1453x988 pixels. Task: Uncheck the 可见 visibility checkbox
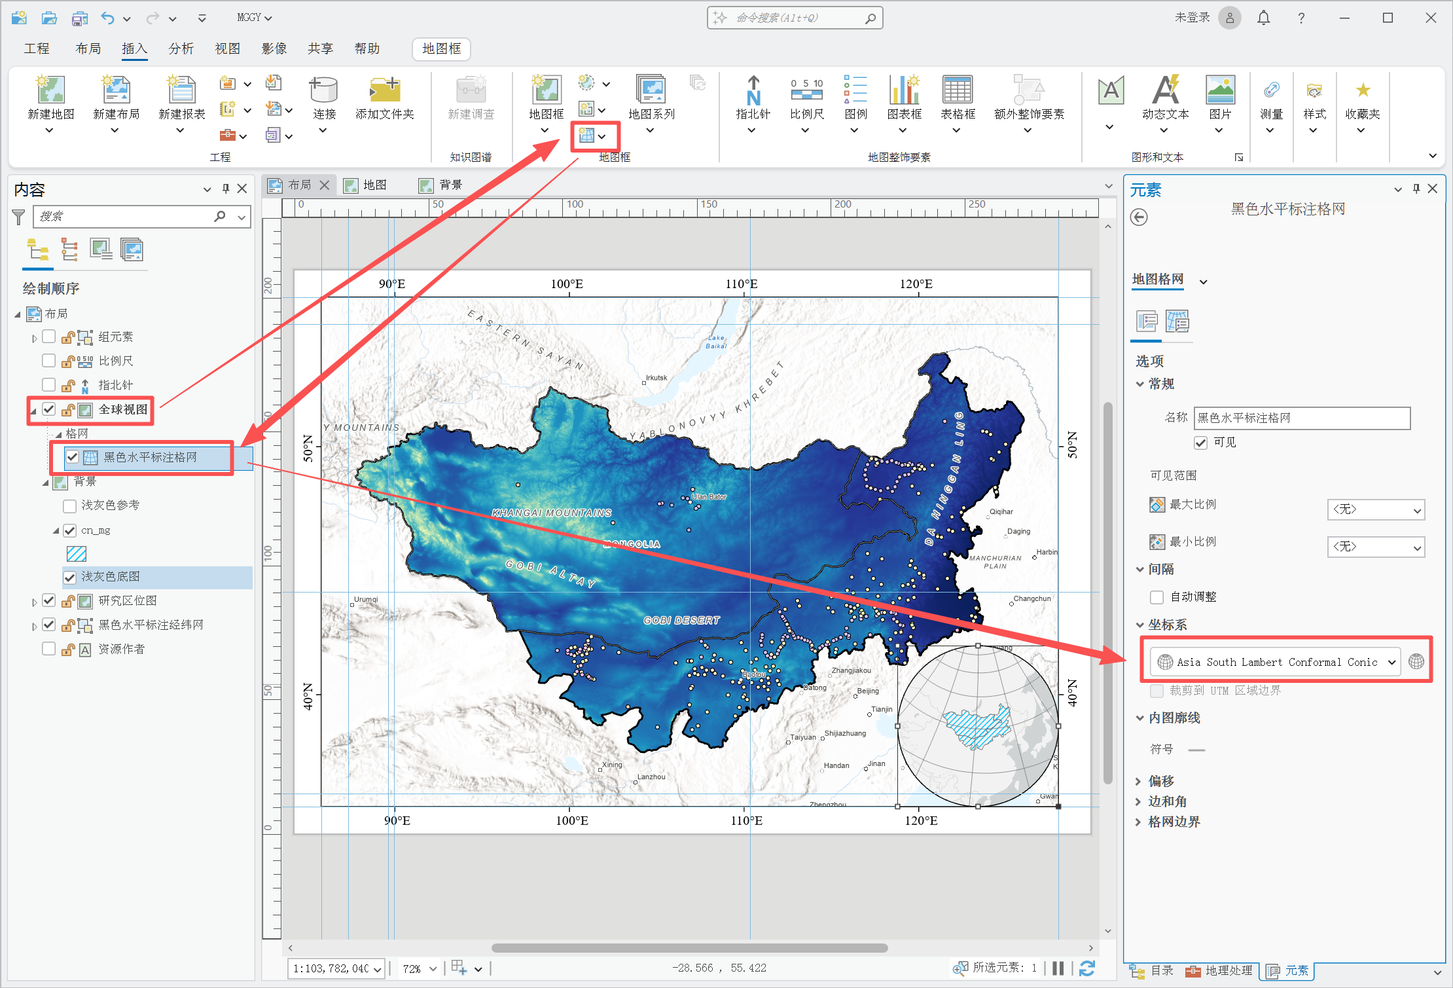1200,443
